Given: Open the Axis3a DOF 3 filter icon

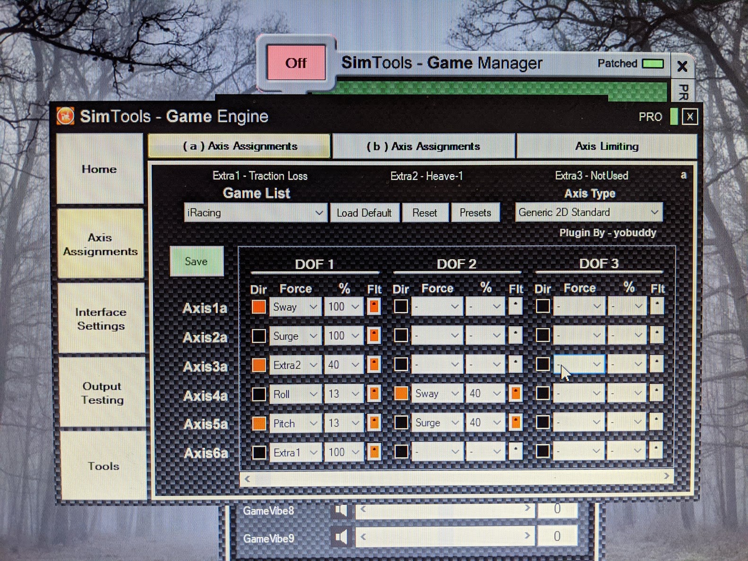Looking at the screenshot, I should click(x=657, y=364).
